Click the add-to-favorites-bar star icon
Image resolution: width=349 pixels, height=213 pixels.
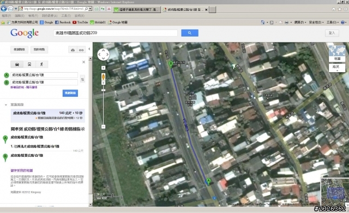pyautogui.click(x=3, y=22)
